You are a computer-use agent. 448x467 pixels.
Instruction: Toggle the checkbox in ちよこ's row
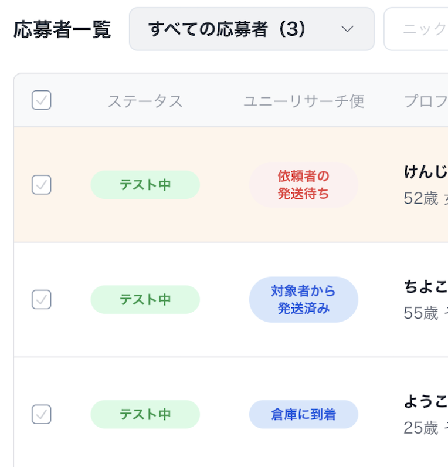coord(41,299)
